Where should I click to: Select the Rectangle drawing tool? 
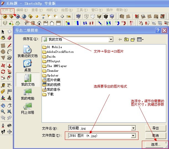pyautogui.click(x=3, y=46)
